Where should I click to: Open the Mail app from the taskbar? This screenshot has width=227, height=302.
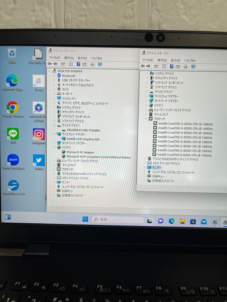204,222
